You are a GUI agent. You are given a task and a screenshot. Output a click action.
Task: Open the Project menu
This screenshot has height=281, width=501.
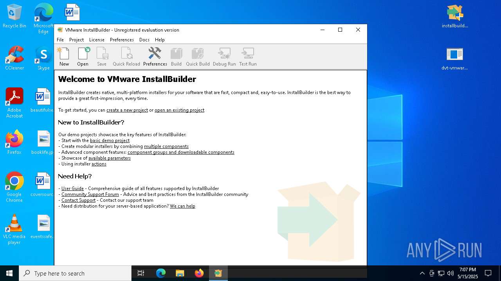click(76, 40)
